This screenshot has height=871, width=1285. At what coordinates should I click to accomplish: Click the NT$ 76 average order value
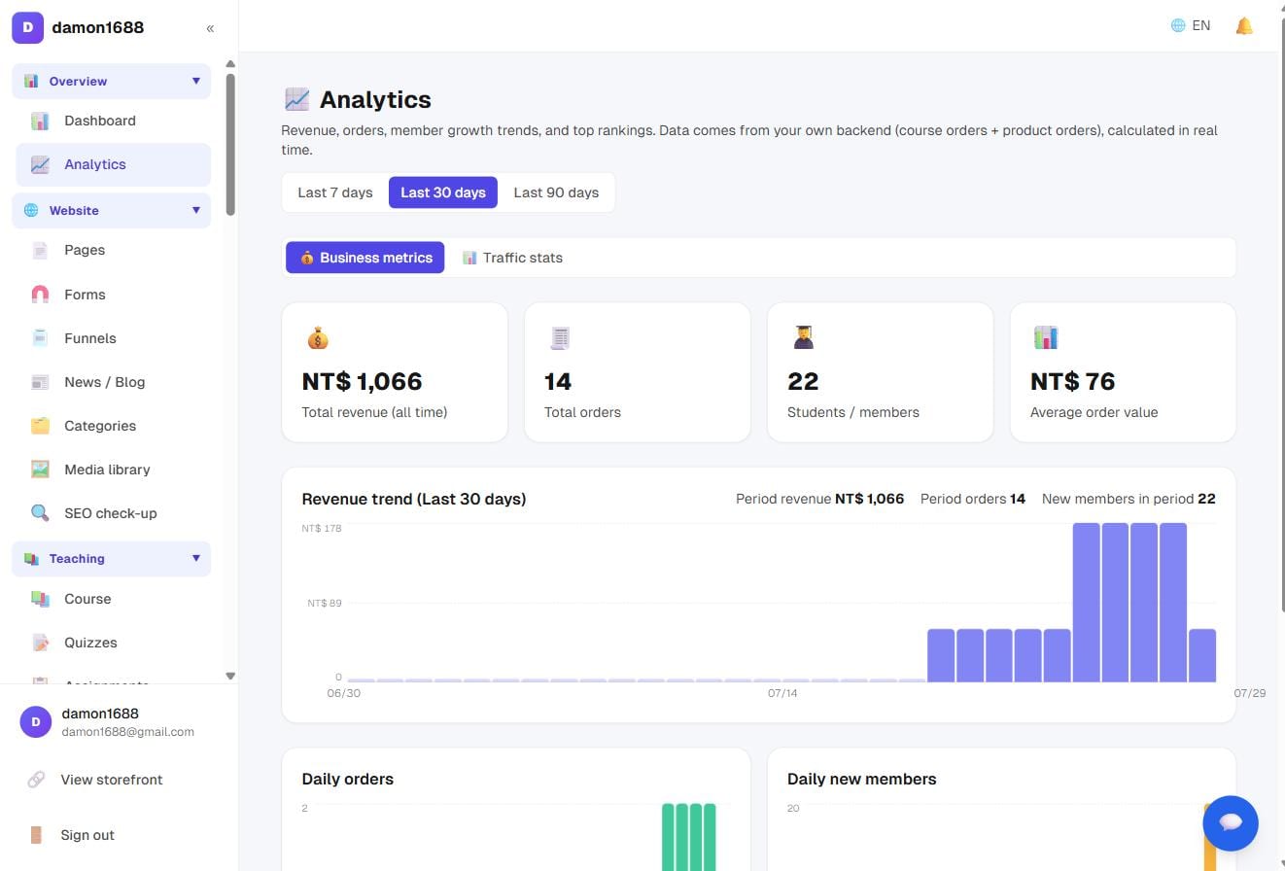click(x=1072, y=381)
